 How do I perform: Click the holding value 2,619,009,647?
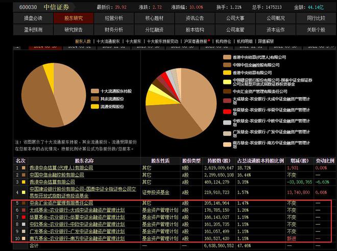[x=219, y=168]
